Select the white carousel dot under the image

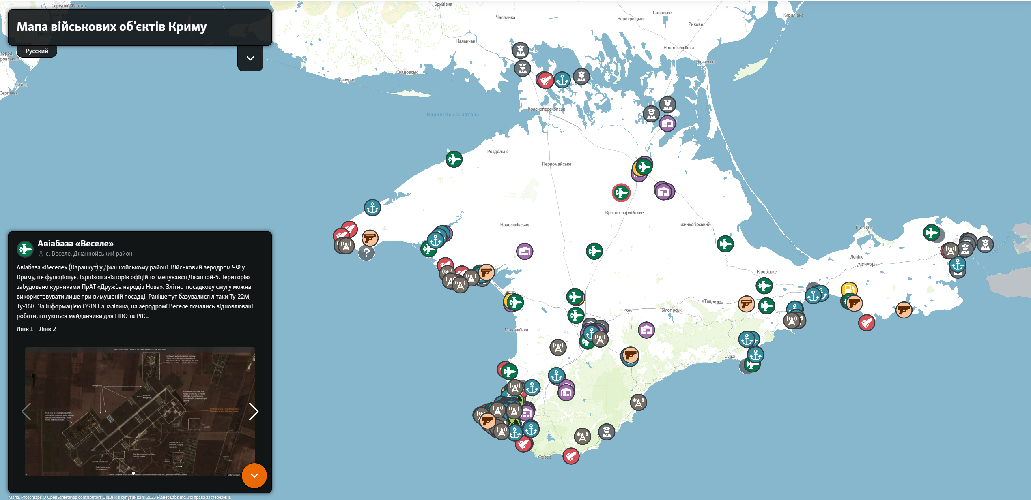click(133, 473)
